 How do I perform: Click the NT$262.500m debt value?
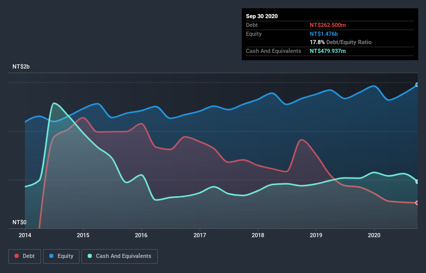point(327,25)
